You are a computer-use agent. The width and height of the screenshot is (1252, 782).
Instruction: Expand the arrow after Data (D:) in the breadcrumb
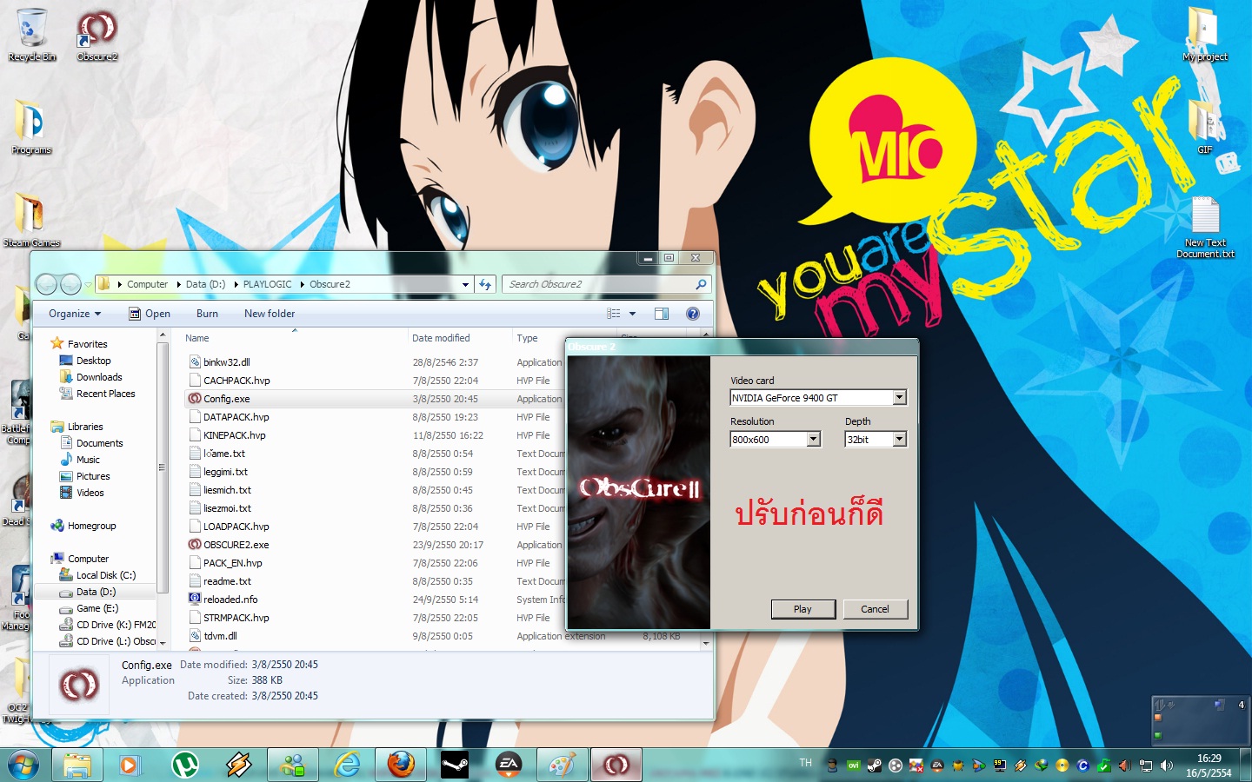pyautogui.click(x=236, y=284)
